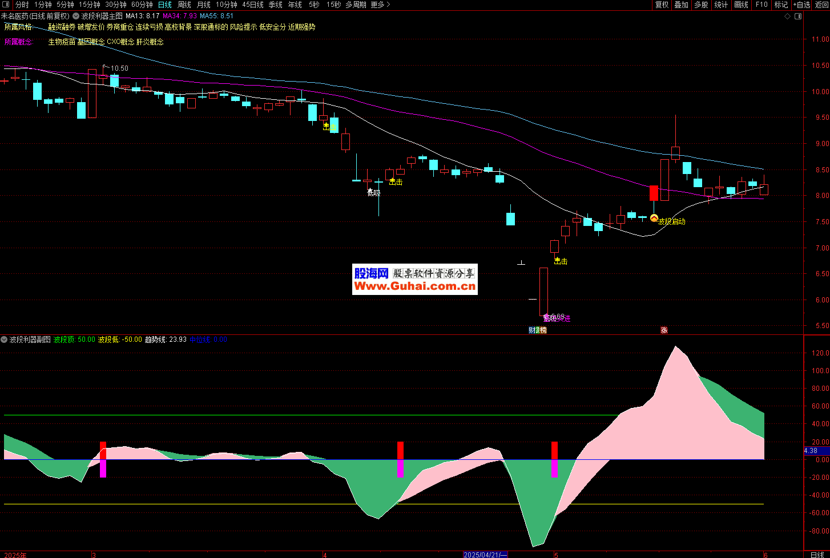Click the 基因概念 concept tag

pos(91,42)
